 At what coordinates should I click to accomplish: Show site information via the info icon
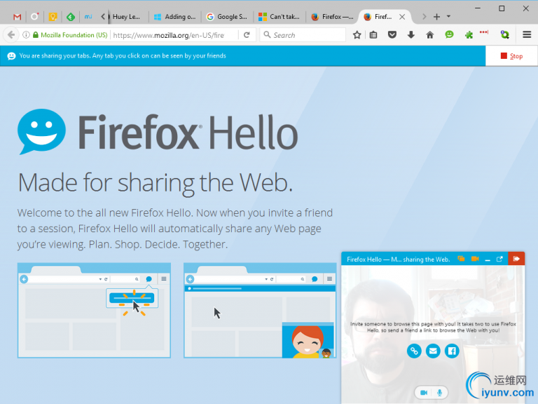pos(26,34)
